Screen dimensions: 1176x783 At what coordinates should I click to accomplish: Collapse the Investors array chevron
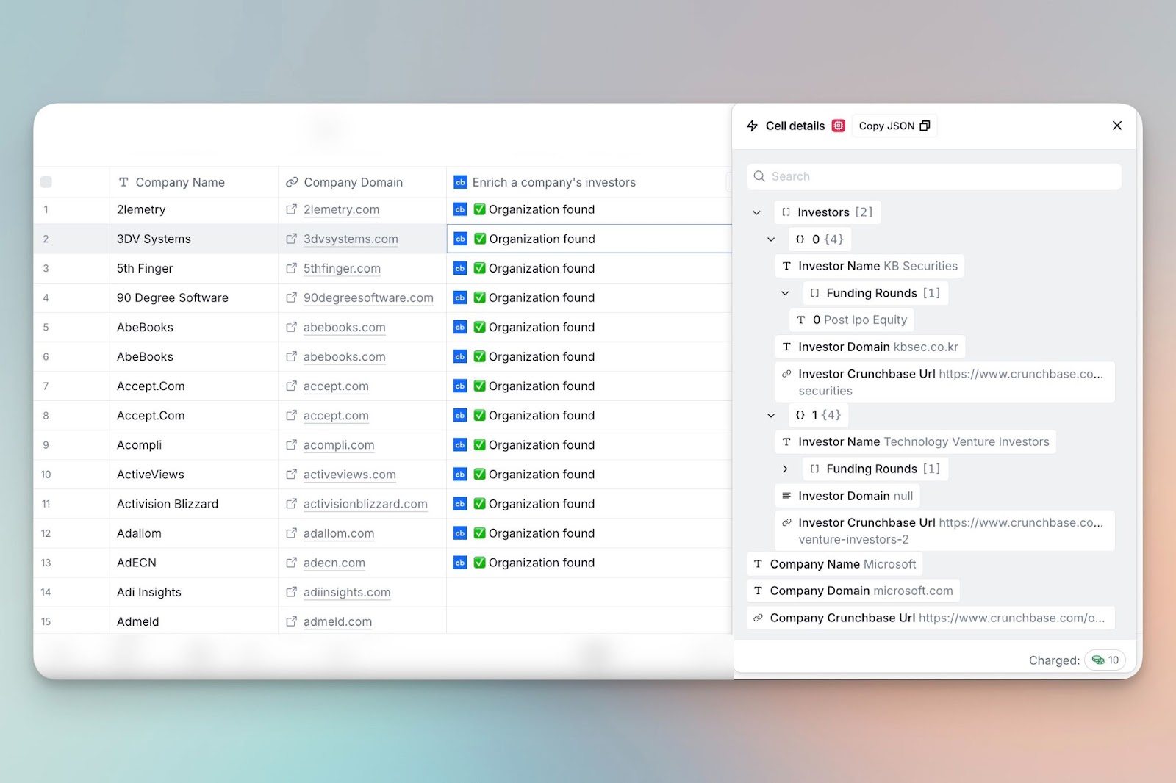click(756, 212)
